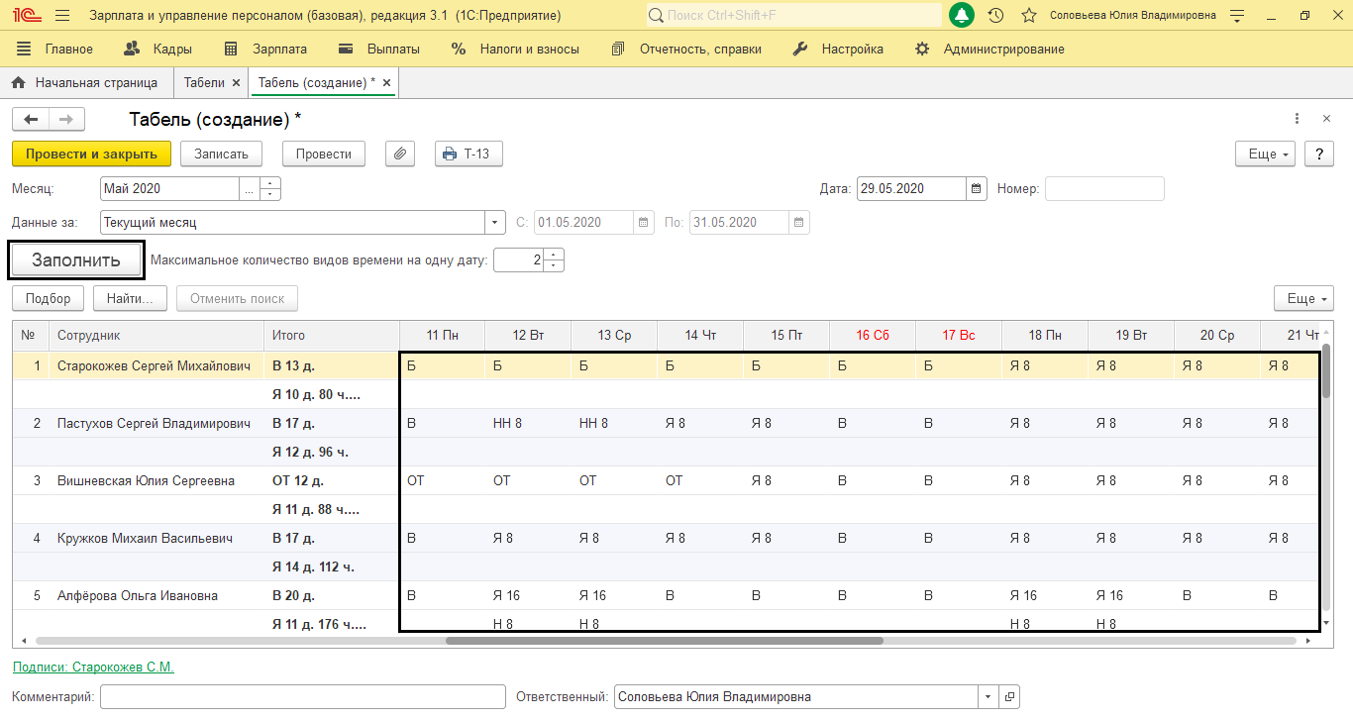Open the calendar picker for Дата
1353x721 pixels.
pyautogui.click(x=976, y=189)
